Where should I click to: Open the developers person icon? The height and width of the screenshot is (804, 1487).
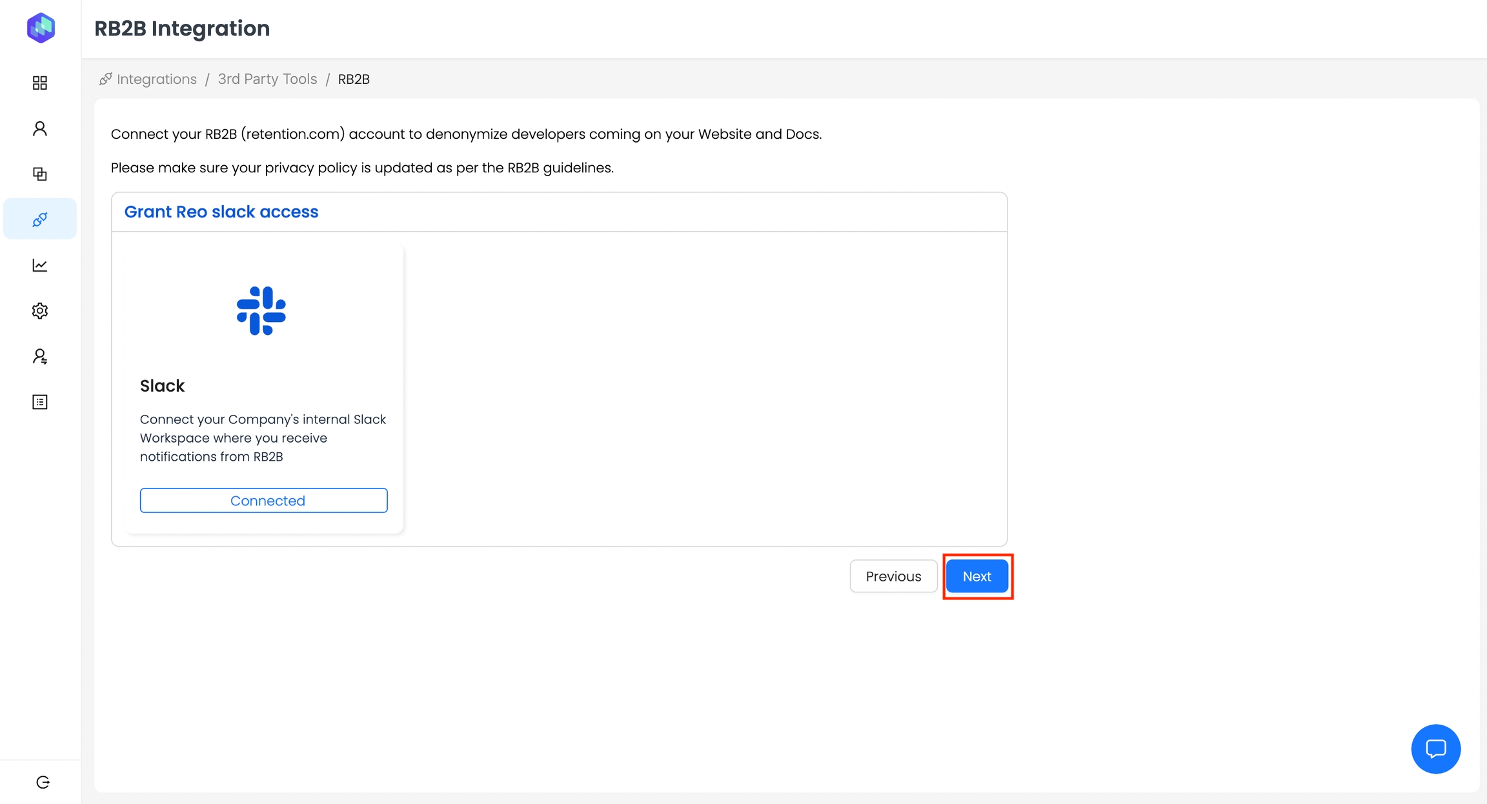click(x=40, y=128)
